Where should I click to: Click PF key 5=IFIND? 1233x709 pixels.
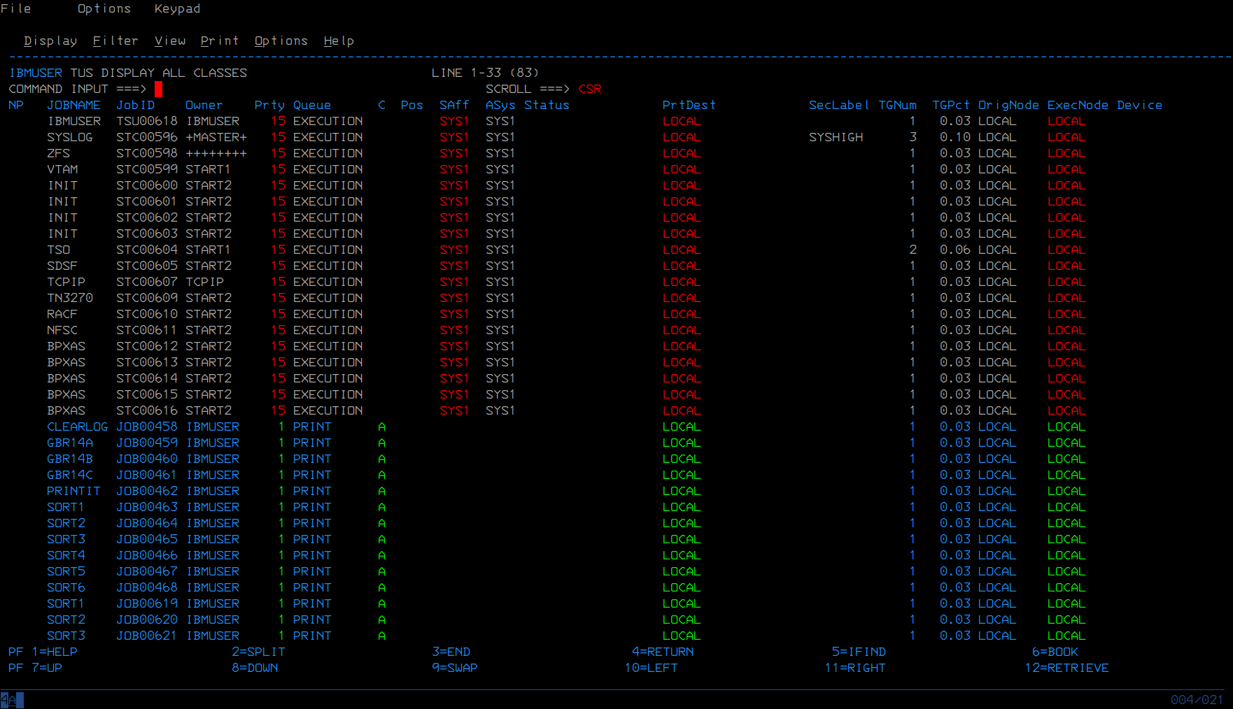[859, 652]
